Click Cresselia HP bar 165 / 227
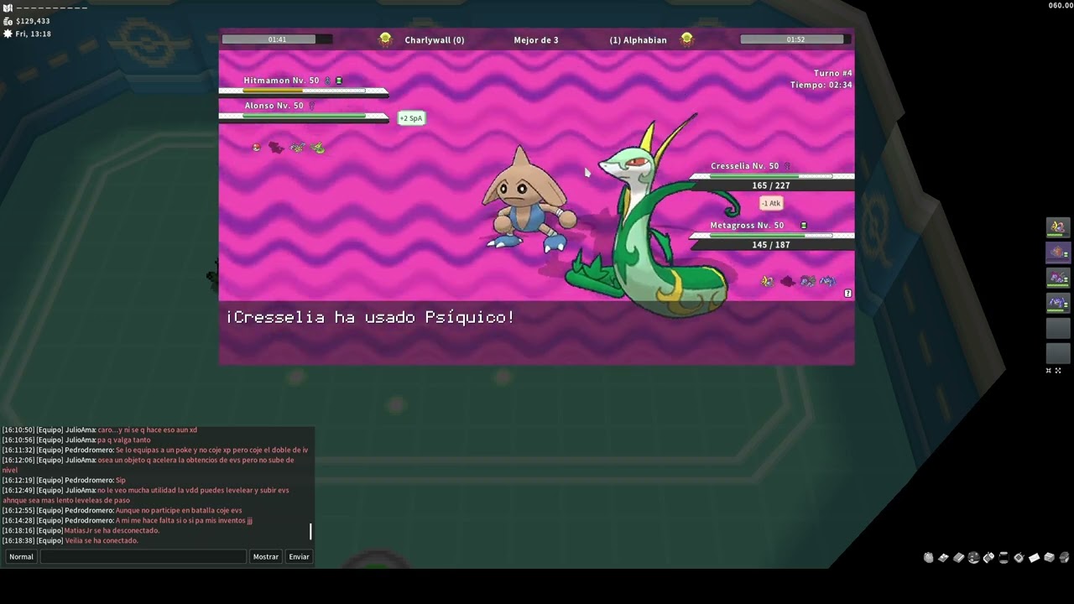The image size is (1074, 604). coord(772,176)
